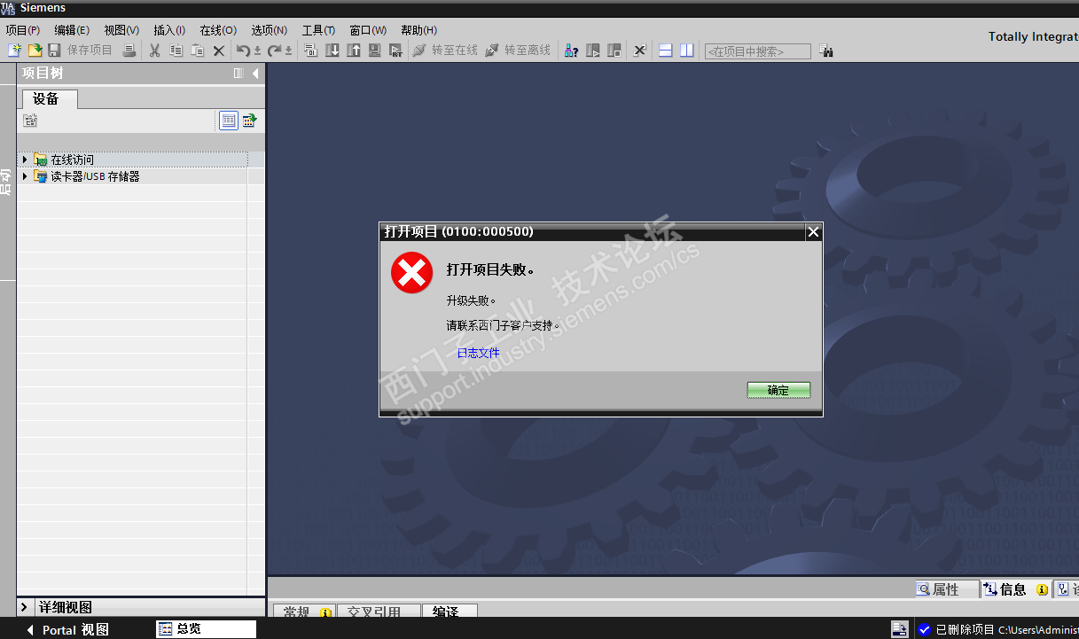Image resolution: width=1079 pixels, height=639 pixels.
Task: Open the 编辑(E) menu
Action: click(x=72, y=30)
